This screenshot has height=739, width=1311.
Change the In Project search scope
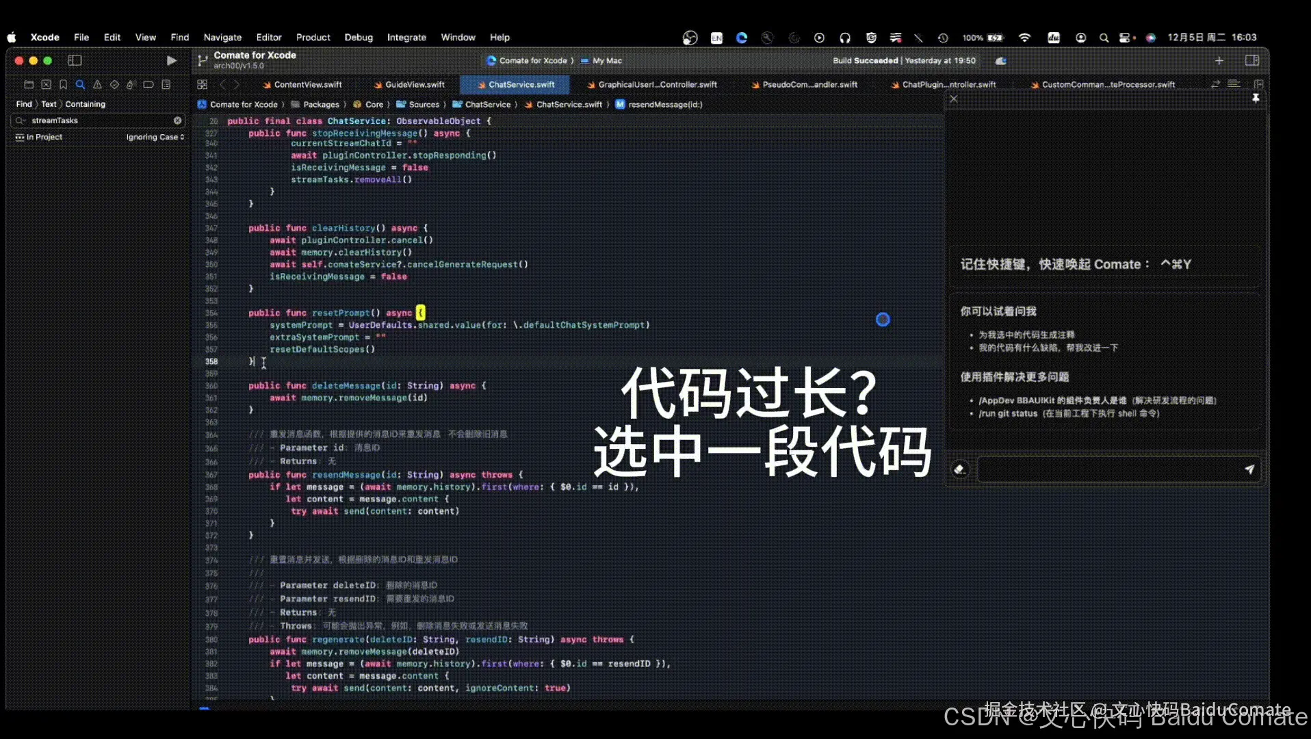click(x=39, y=138)
